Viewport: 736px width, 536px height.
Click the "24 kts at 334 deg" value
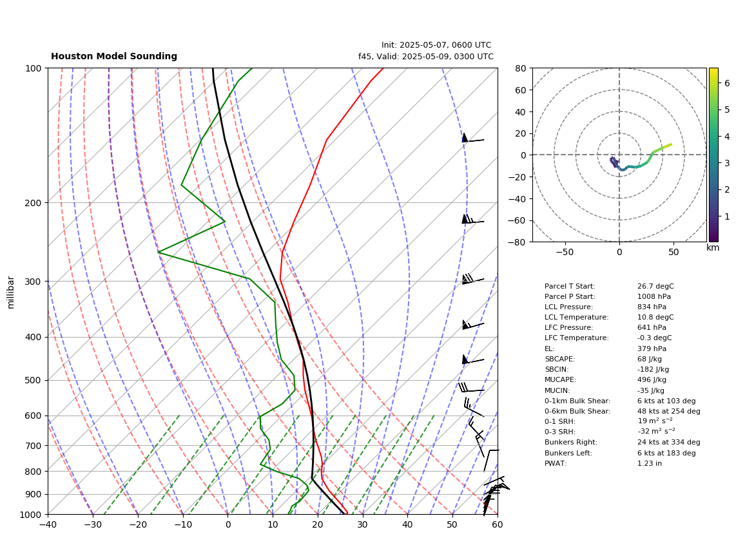[668, 442]
